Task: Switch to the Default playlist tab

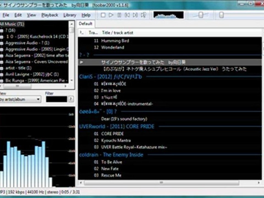Action: pyautogui.click(x=86, y=24)
